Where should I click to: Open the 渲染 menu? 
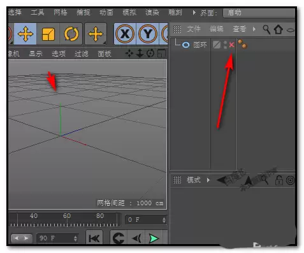coord(152,13)
